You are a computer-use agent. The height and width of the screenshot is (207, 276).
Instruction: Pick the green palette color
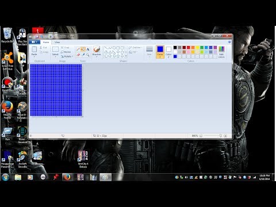(x=202, y=48)
